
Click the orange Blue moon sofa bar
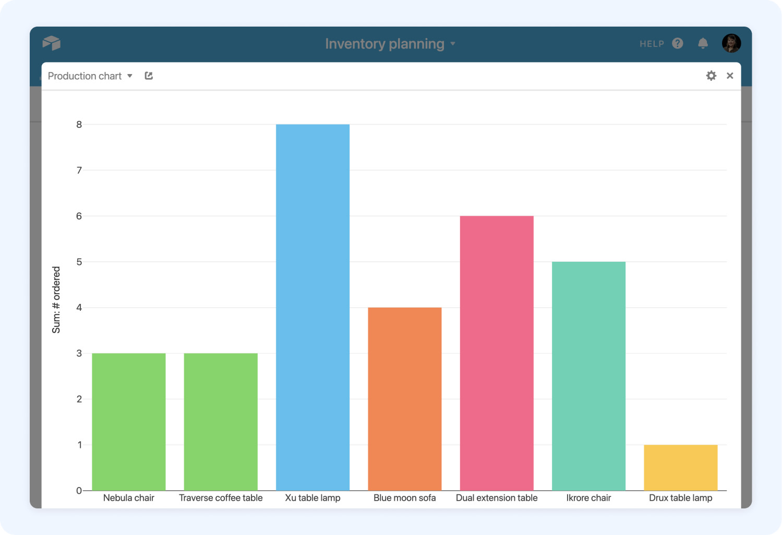404,399
